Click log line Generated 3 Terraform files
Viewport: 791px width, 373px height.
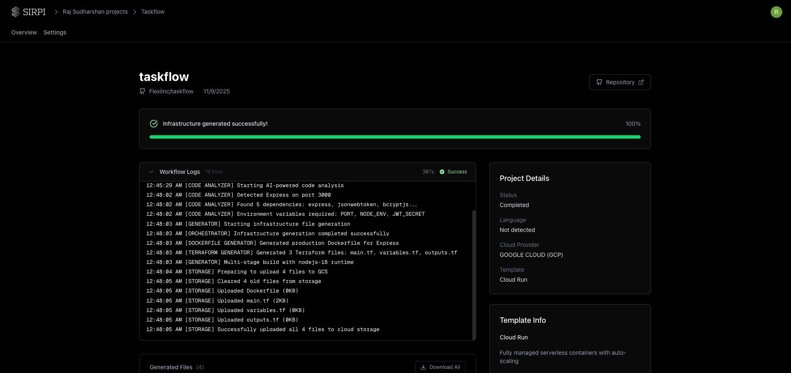click(x=302, y=253)
